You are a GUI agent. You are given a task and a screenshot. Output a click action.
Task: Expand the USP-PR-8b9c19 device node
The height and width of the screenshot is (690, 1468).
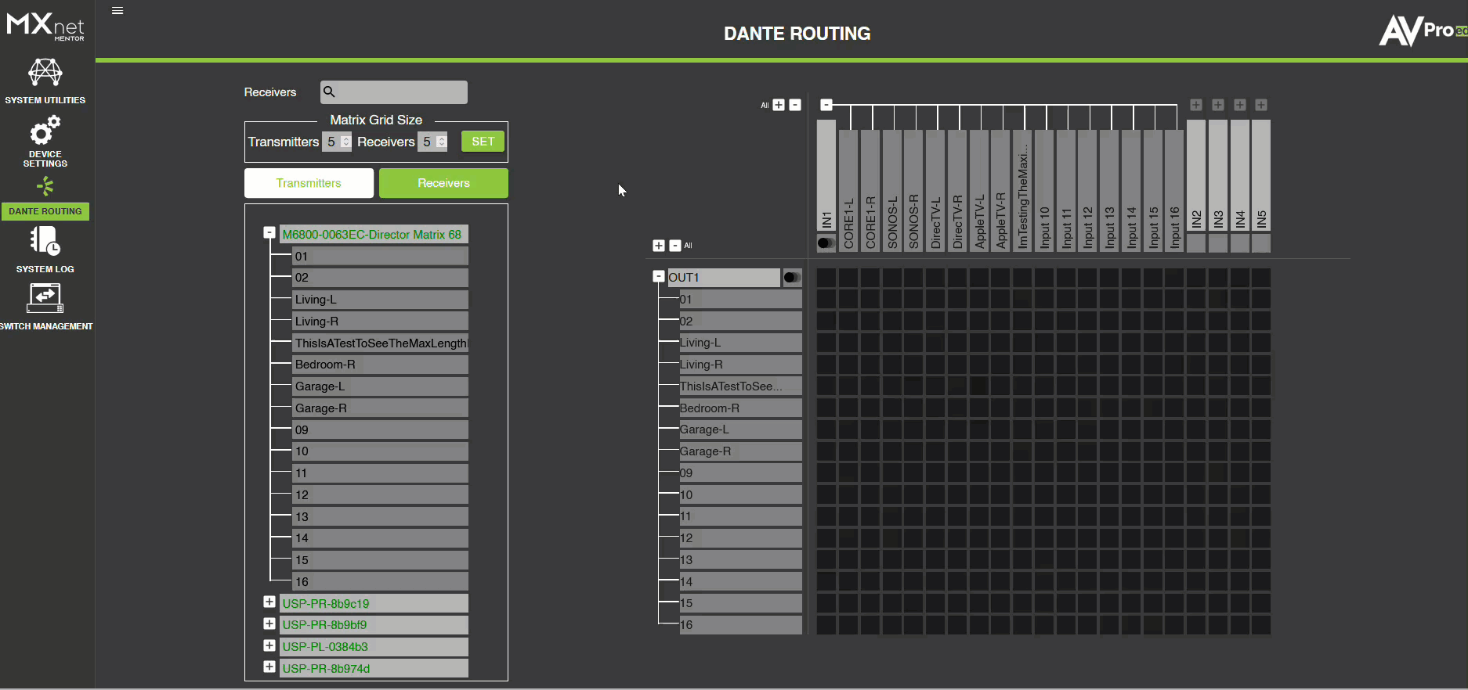269,602
